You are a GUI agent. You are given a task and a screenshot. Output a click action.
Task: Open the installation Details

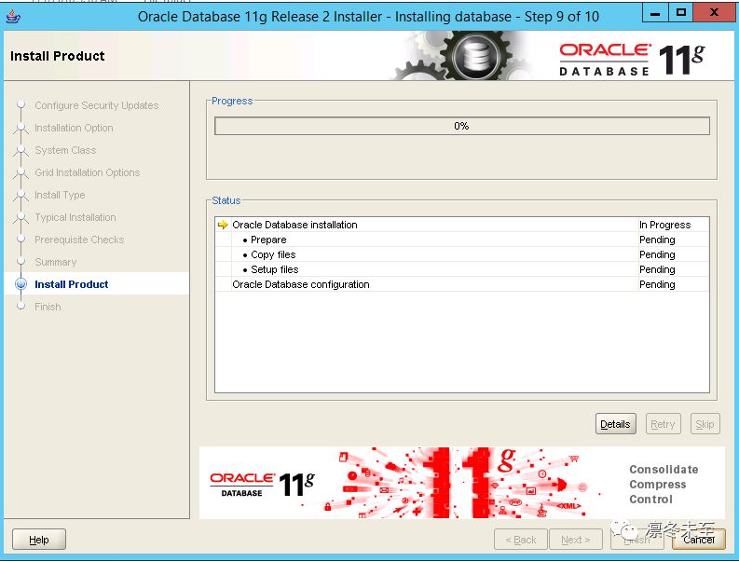pos(615,424)
